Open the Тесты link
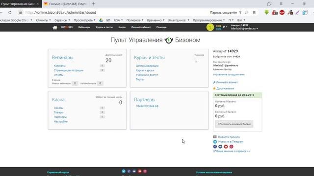This screenshot has height=176, width=314. coord(140,79)
